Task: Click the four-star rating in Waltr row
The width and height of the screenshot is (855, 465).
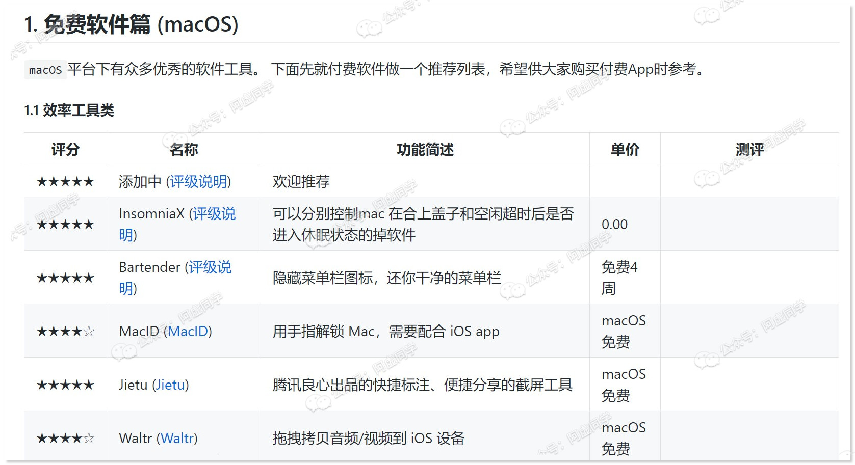Action: tap(65, 439)
